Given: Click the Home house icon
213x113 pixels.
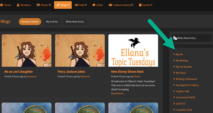Looking at the screenshot, I should (1, 5).
